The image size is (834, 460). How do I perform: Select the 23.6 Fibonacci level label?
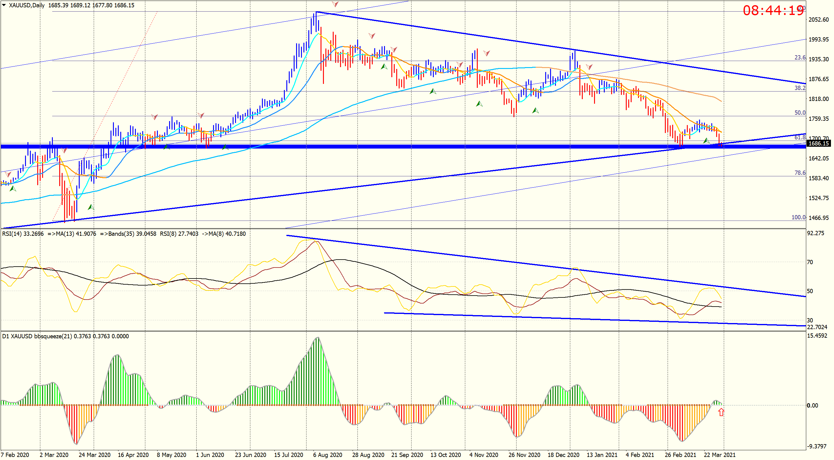click(800, 58)
